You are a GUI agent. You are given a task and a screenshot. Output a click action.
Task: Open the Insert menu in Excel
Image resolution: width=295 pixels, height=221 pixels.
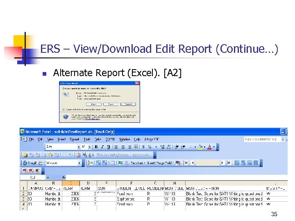click(61, 140)
